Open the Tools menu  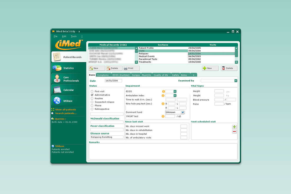click(x=74, y=36)
